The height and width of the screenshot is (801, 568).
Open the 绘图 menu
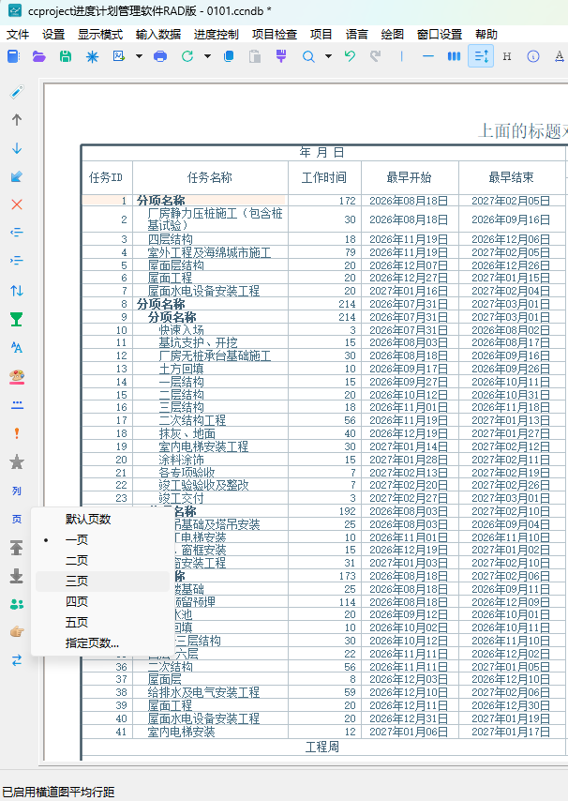click(393, 34)
